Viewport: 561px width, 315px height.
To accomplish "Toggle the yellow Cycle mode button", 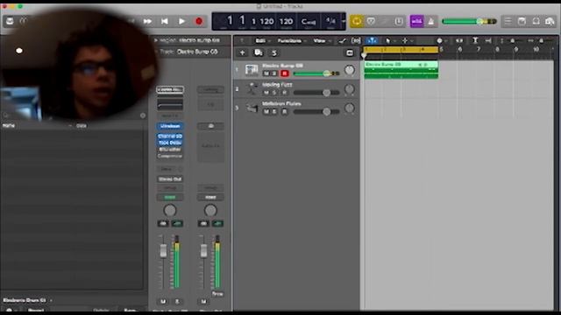I will point(357,21).
